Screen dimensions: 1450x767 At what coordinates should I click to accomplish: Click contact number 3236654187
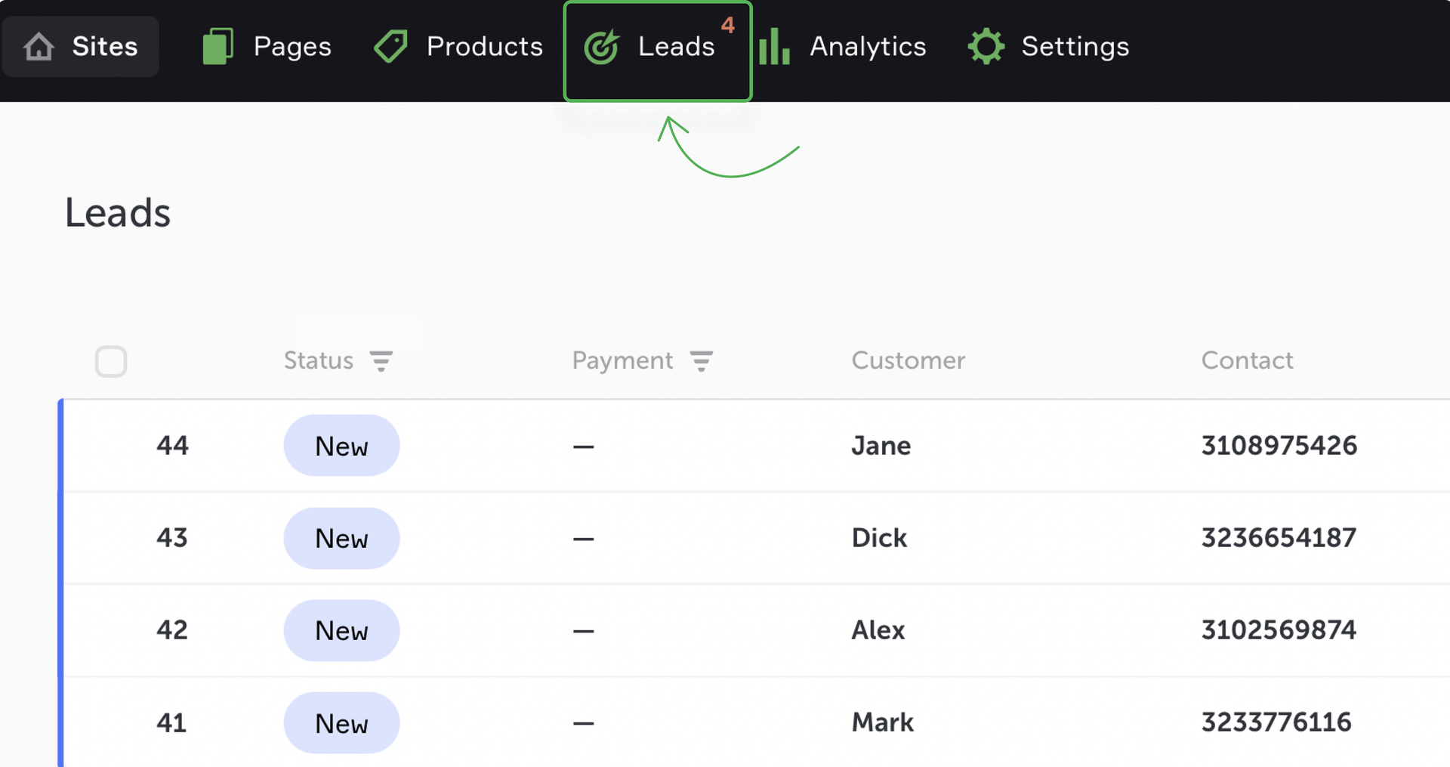pyautogui.click(x=1279, y=538)
